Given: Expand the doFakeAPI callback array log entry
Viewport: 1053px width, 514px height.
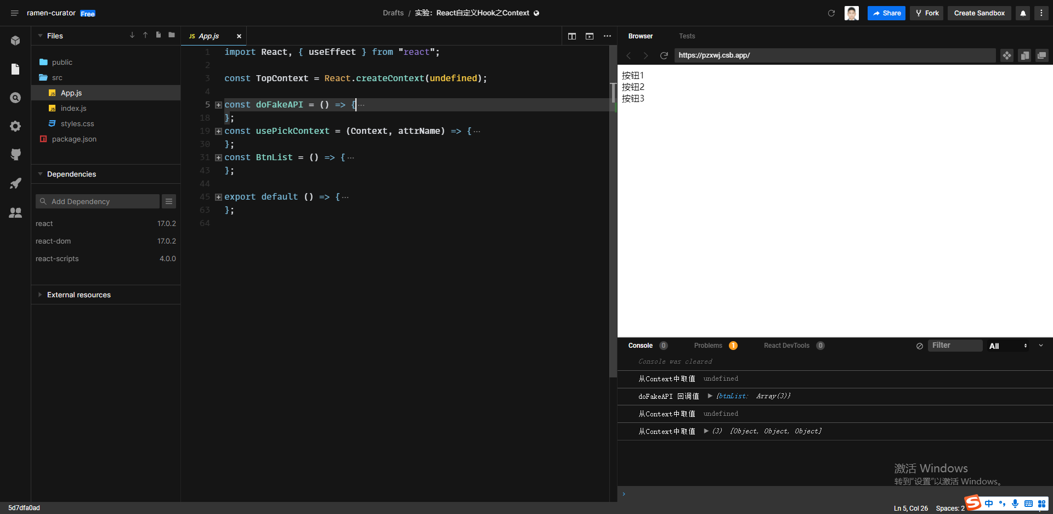Looking at the screenshot, I should [710, 396].
